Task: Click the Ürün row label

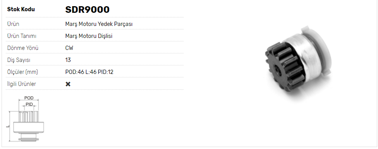Action: point(13,24)
